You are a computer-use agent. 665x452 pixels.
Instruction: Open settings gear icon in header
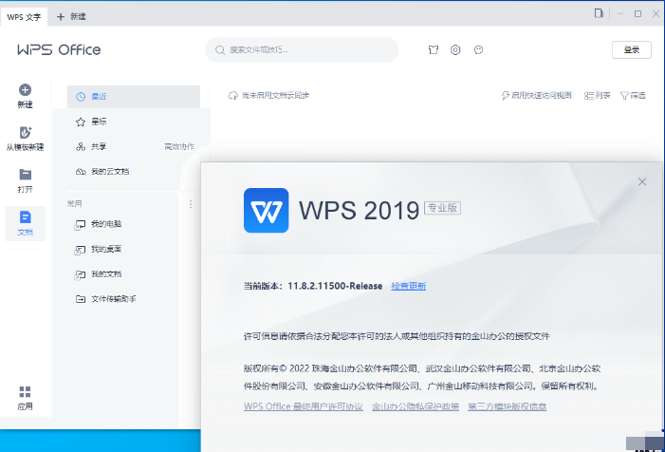coord(455,50)
